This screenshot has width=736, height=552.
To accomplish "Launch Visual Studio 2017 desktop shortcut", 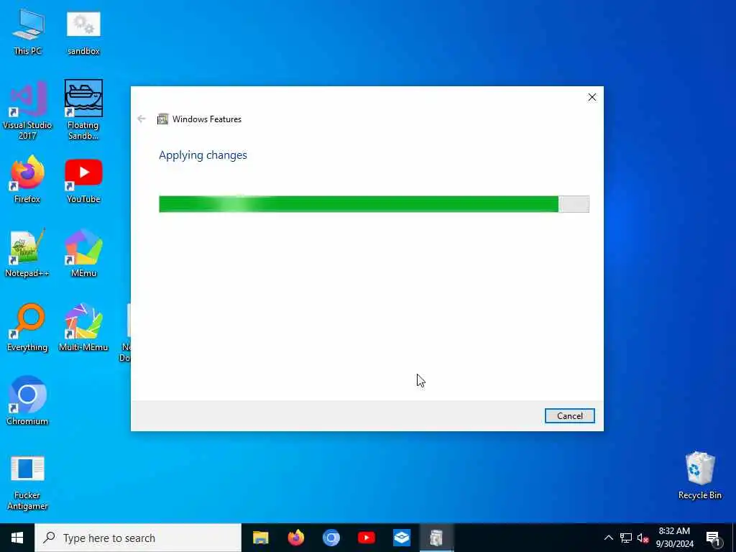I will (27, 109).
